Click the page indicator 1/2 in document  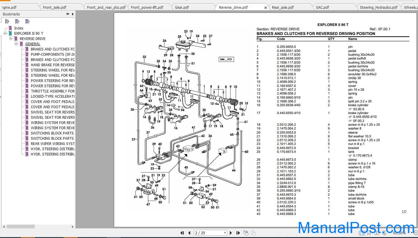tap(404, 212)
